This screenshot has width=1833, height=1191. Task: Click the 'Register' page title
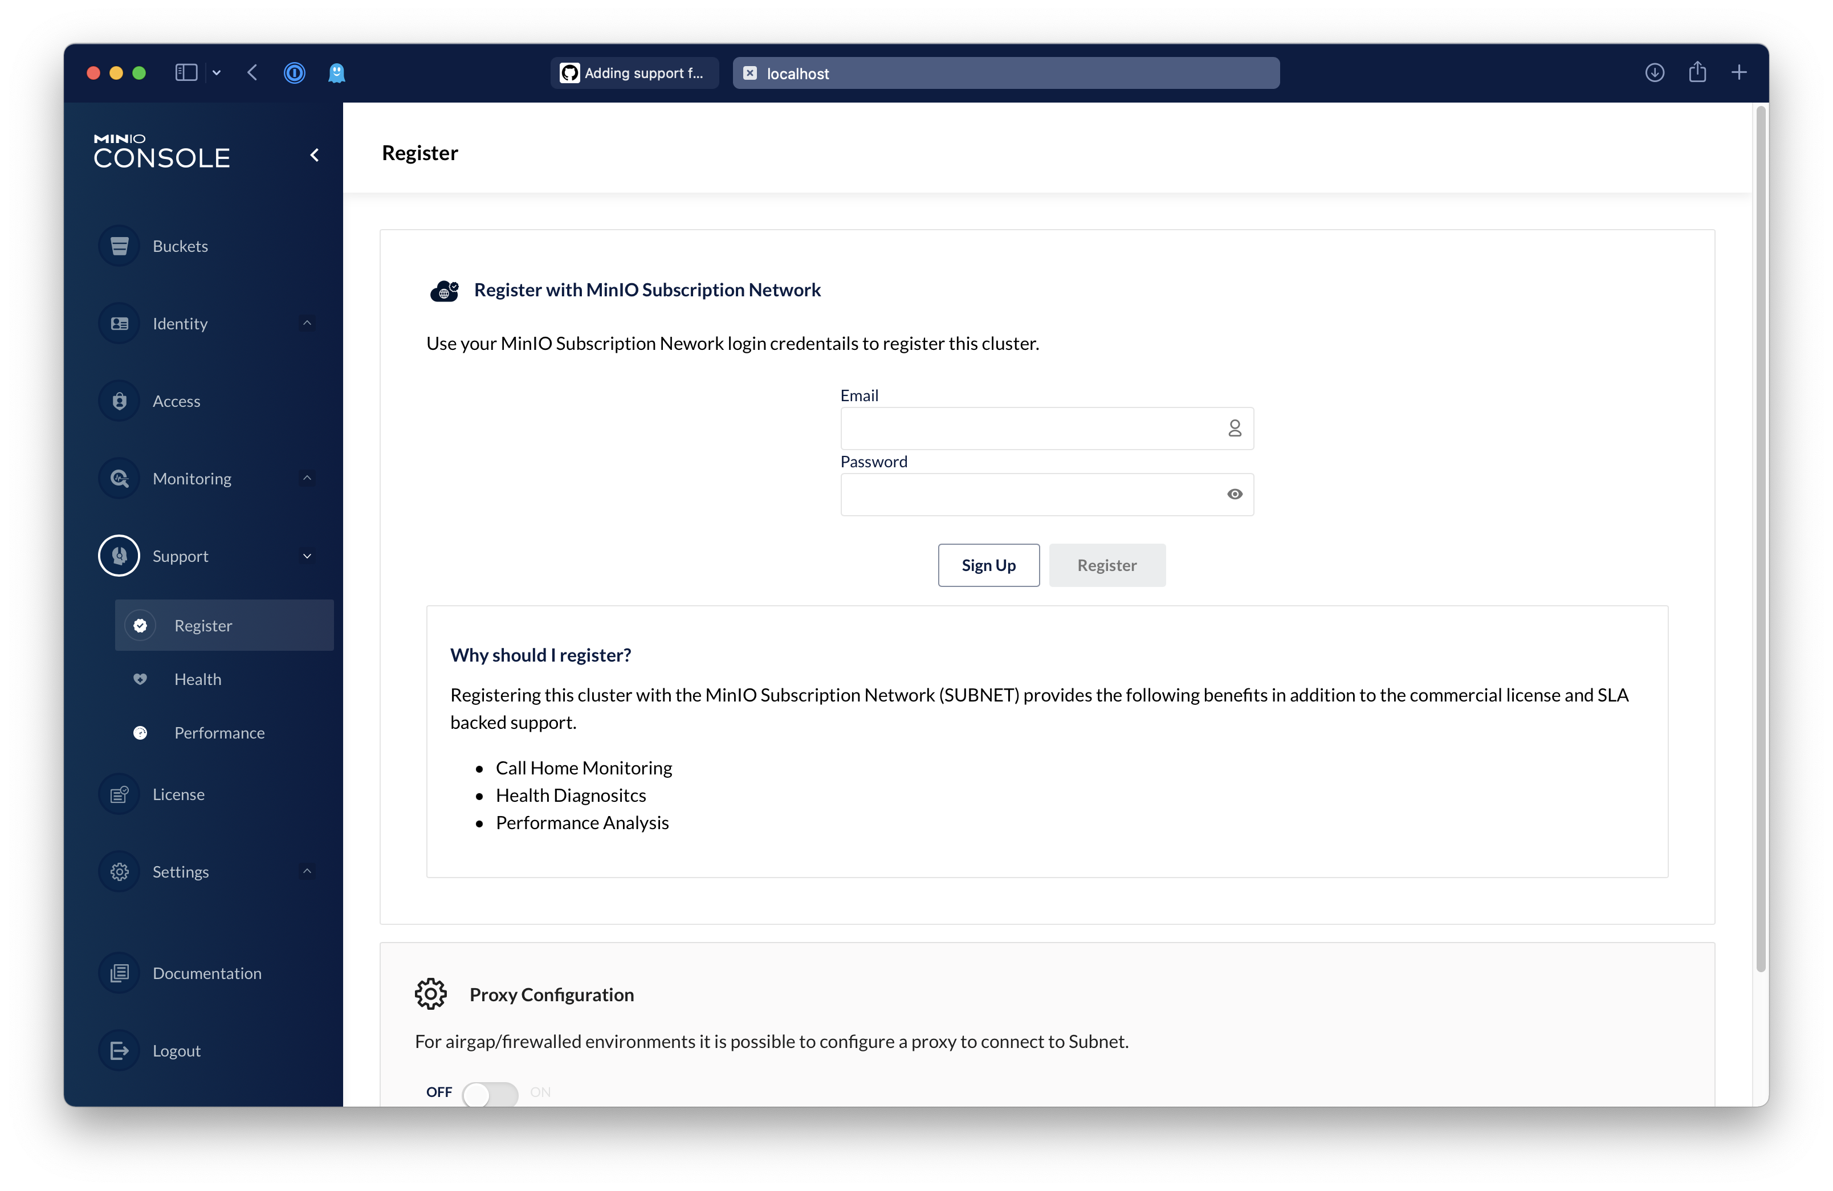tap(419, 153)
